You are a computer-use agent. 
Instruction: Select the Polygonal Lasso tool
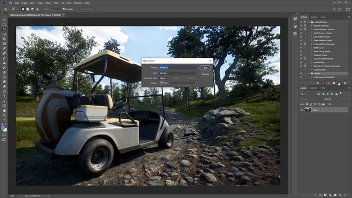click(4, 29)
